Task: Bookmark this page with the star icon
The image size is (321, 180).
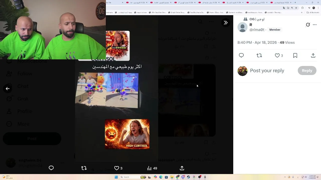Action: (x=296, y=8)
